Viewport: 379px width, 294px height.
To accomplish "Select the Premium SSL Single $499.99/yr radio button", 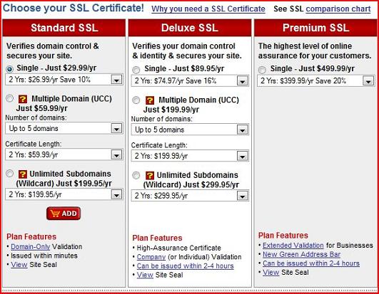I will tap(262, 70).
